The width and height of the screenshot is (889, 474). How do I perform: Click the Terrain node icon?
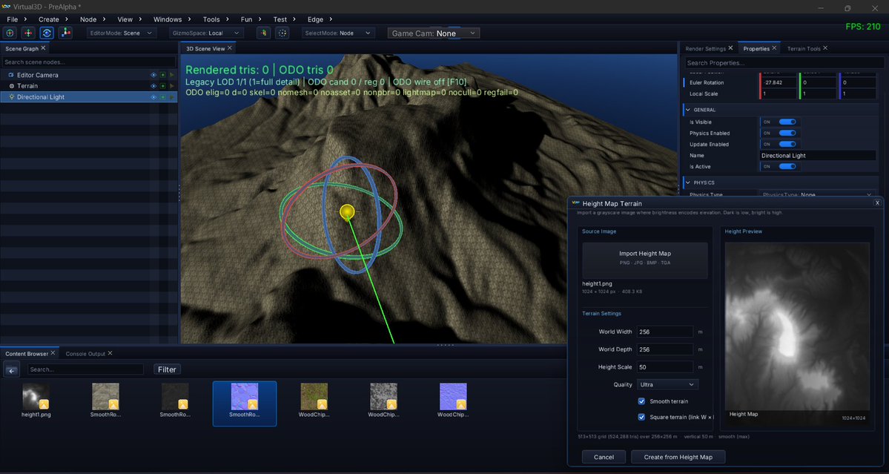(x=11, y=85)
